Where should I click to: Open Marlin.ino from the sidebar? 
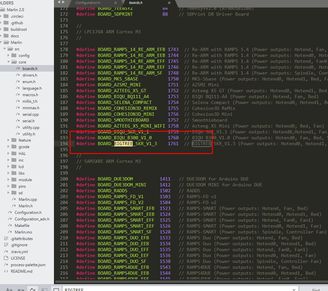coord(23,232)
